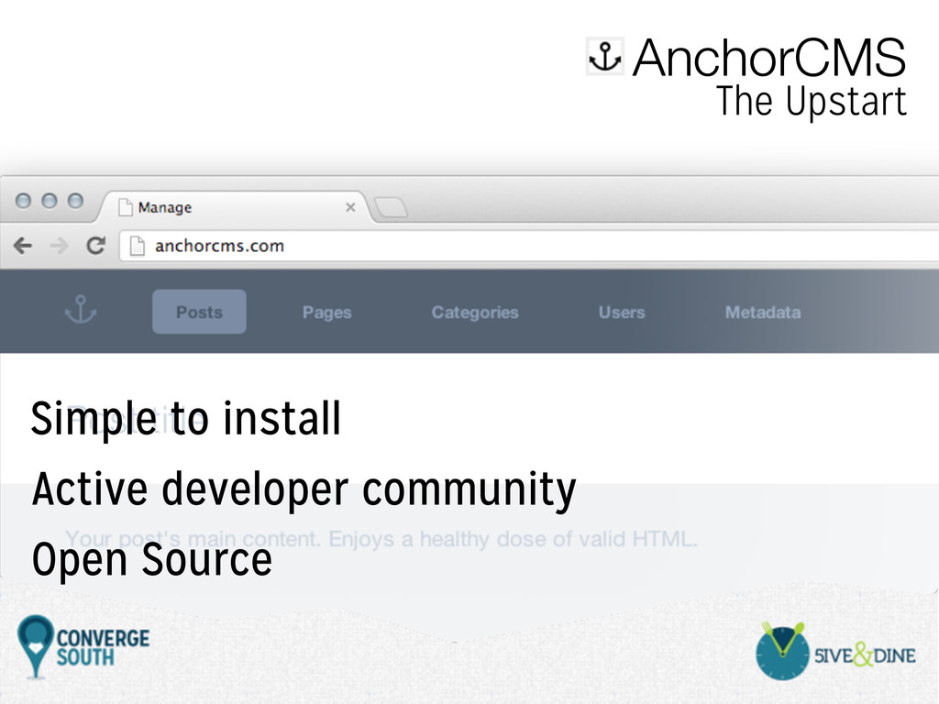This screenshot has width=939, height=704.
Task: Open the Posts section
Action: click(x=199, y=312)
